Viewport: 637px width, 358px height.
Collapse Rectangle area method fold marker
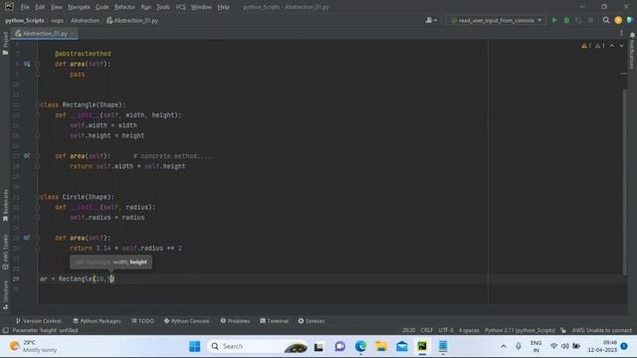38,156
